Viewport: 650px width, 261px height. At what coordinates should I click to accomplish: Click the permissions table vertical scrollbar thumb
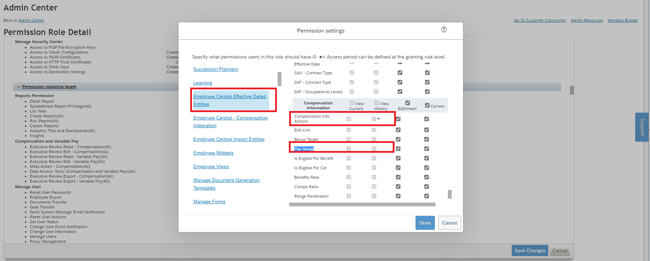(x=450, y=194)
